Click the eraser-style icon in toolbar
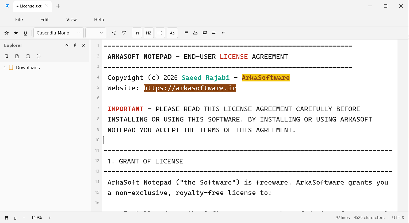409x223 pixels. click(x=196, y=33)
